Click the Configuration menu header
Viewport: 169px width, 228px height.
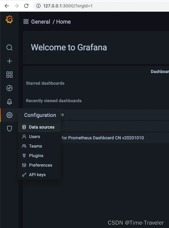(40, 115)
